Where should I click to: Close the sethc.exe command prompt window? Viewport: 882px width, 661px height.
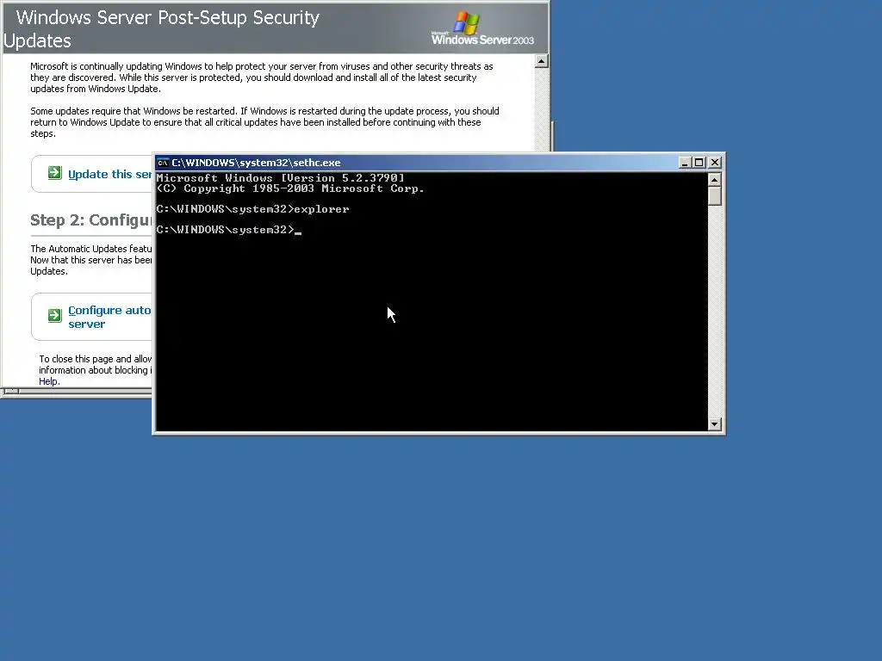pos(714,163)
